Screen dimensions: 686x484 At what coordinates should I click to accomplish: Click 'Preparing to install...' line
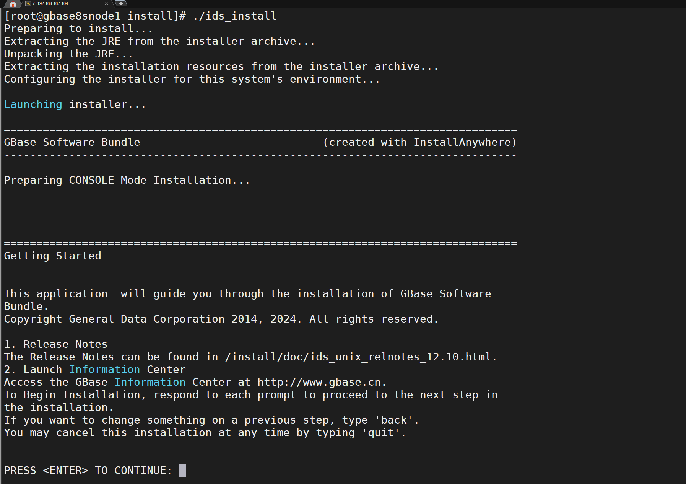pyautogui.click(x=78, y=29)
